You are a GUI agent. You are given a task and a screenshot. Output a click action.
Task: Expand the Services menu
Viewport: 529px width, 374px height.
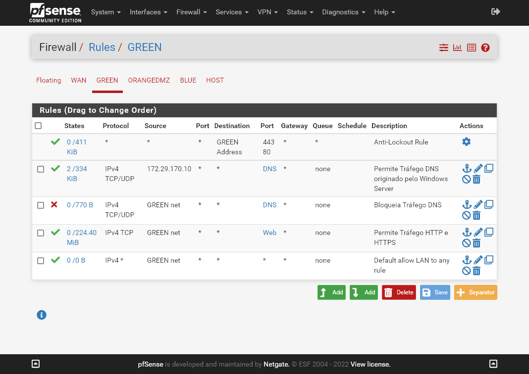(x=232, y=12)
